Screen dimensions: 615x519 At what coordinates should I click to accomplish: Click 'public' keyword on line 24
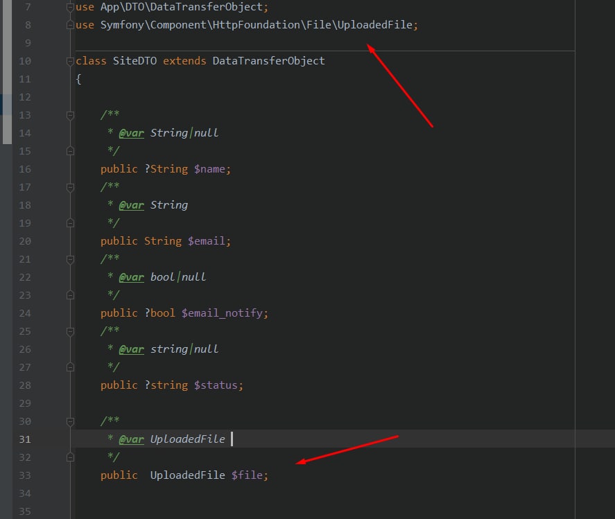(119, 314)
